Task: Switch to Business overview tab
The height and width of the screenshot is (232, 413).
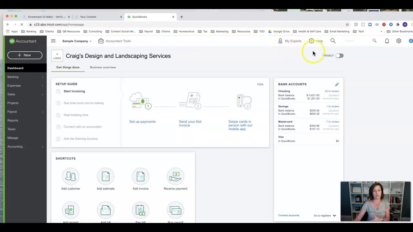Action: click(103, 67)
